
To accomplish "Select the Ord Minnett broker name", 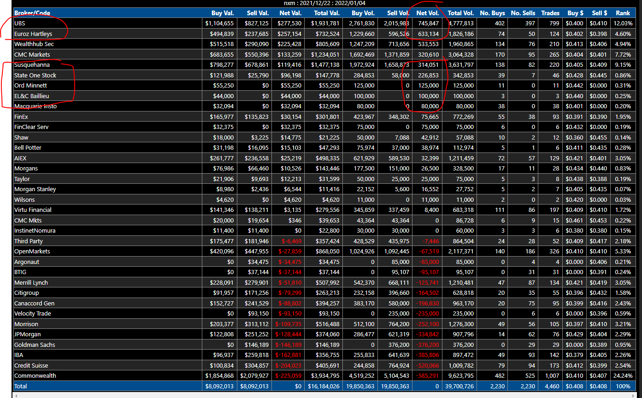I will [x=30, y=85].
